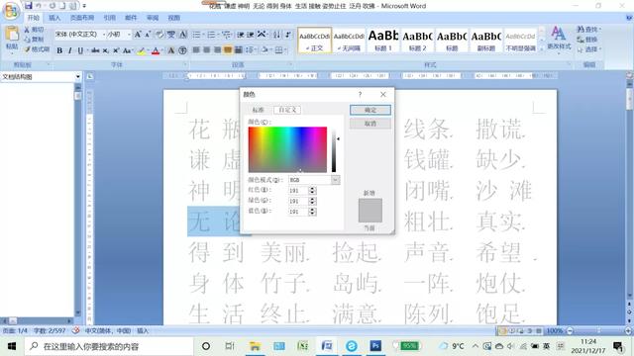Save the document from quick access toolbar

pyautogui.click(x=29, y=6)
